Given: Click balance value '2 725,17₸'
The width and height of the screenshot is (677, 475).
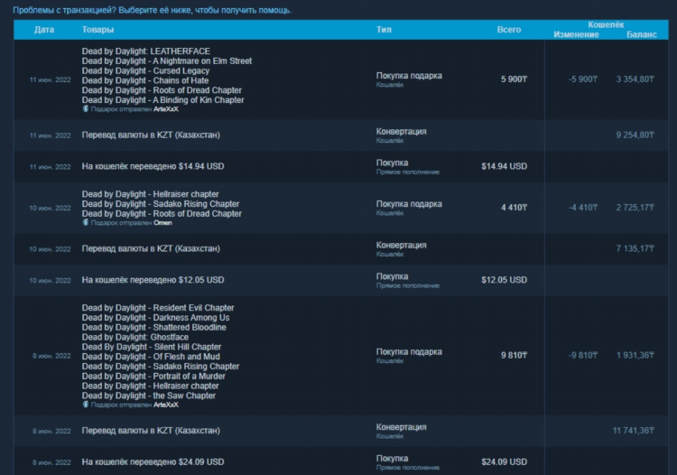Looking at the screenshot, I should pos(635,208).
